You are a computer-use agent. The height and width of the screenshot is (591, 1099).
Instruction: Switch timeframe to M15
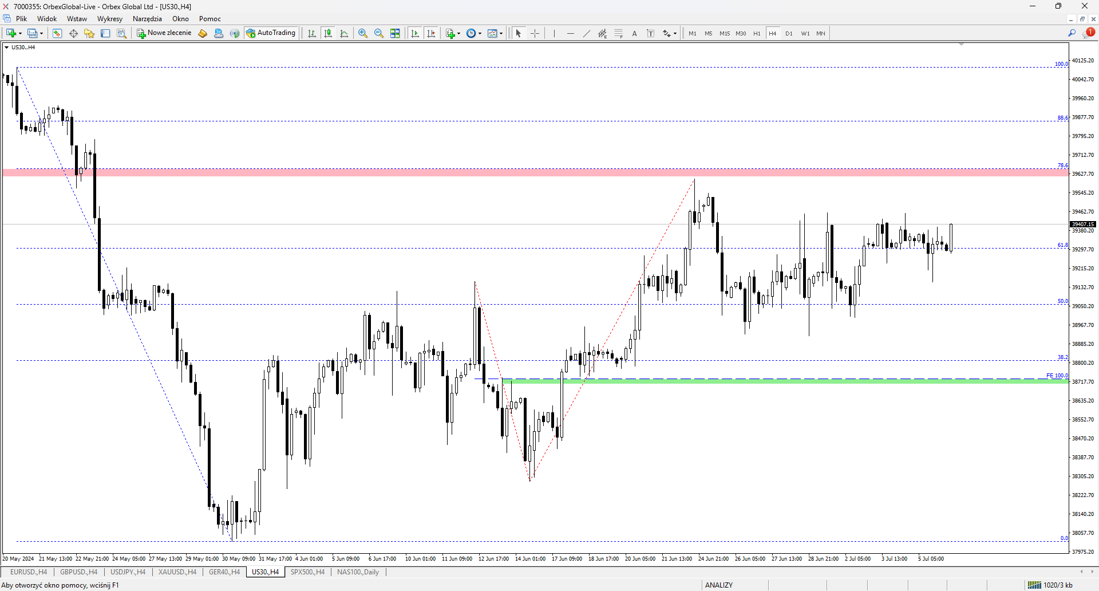click(x=725, y=33)
